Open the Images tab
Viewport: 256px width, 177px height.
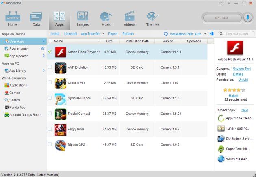pos(82,19)
